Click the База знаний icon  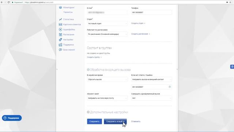pos(60,50)
